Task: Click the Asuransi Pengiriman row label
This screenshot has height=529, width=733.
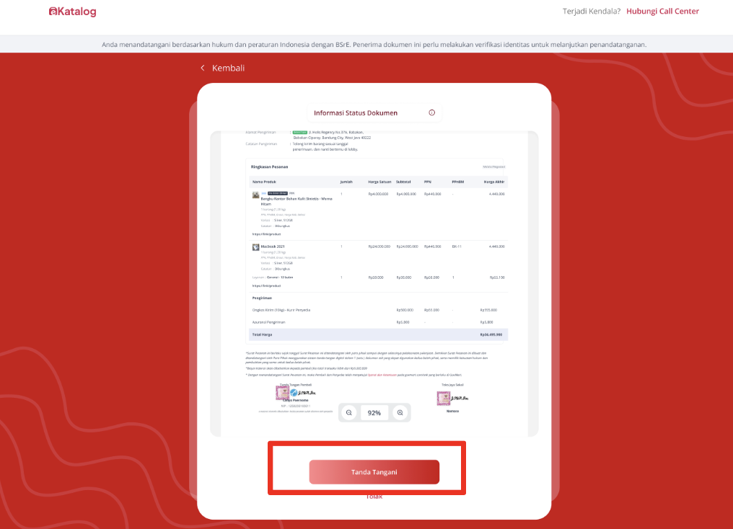Action: tap(268, 322)
